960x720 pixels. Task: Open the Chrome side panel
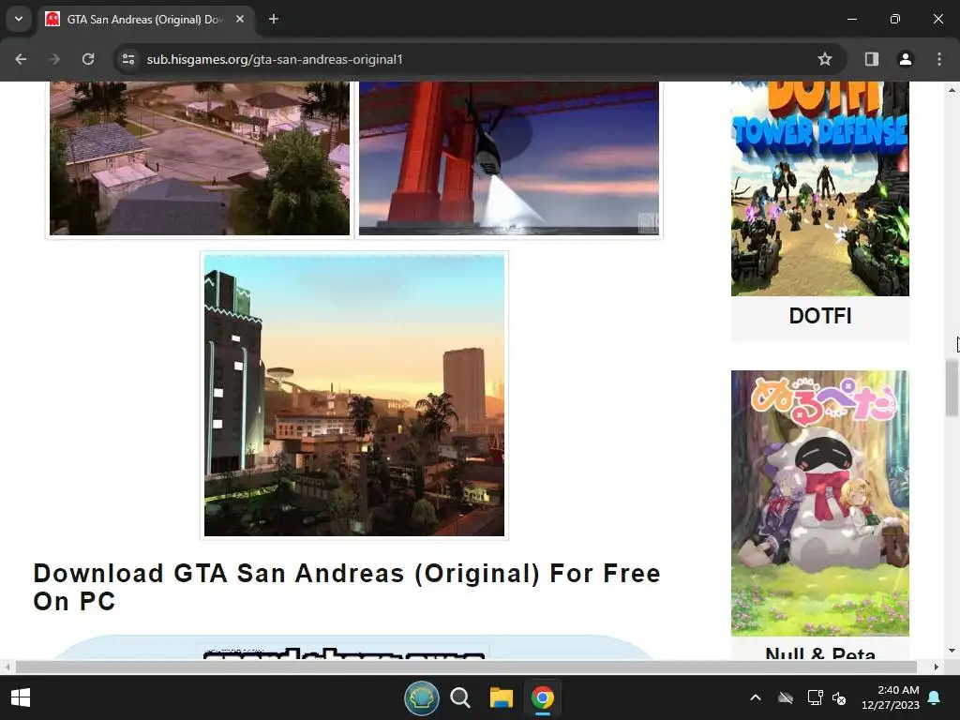tap(872, 59)
